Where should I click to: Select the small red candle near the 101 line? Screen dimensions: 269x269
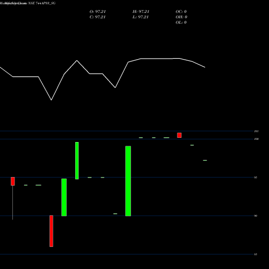(179, 135)
